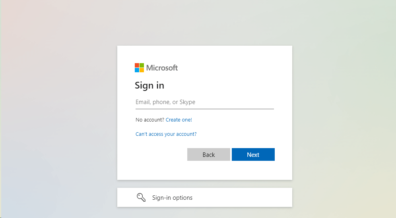The image size is (396, 218).
Task: Open Sign-in options
Action: coord(204,197)
